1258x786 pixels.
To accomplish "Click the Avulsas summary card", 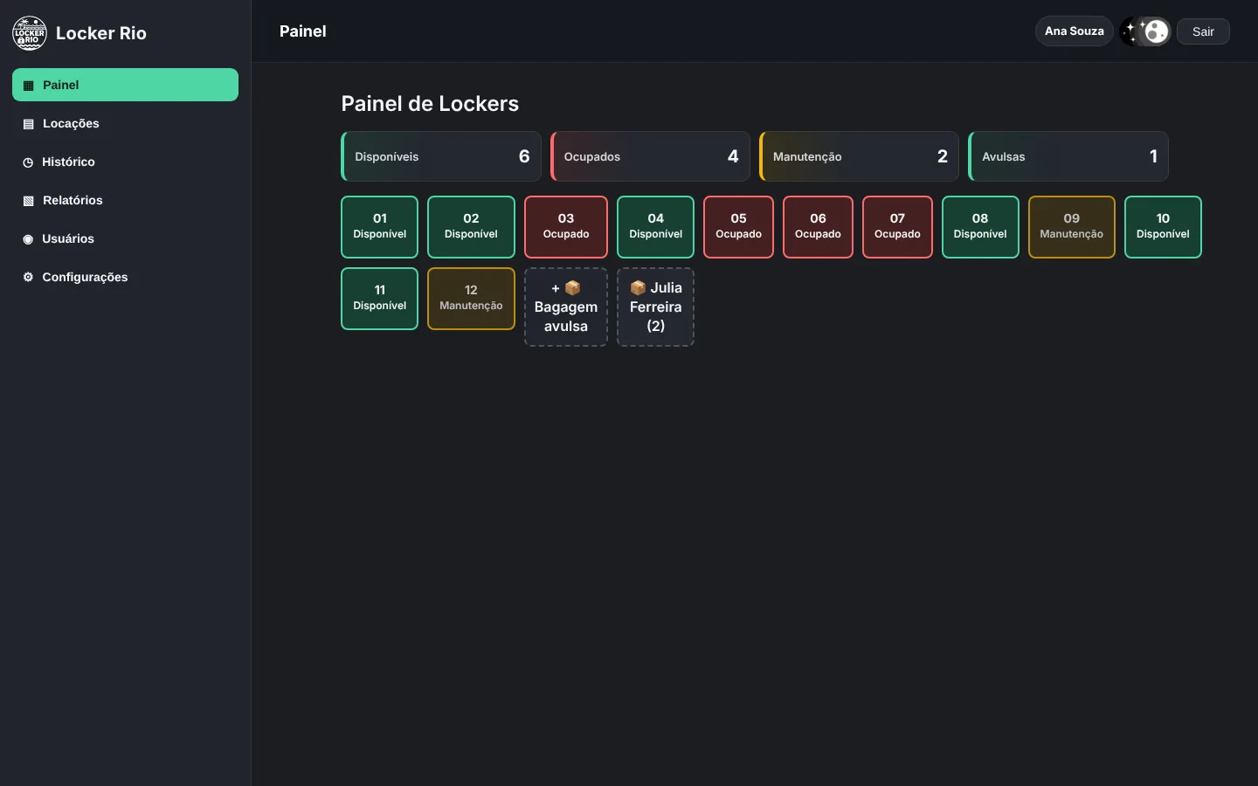I will pos(1068,156).
